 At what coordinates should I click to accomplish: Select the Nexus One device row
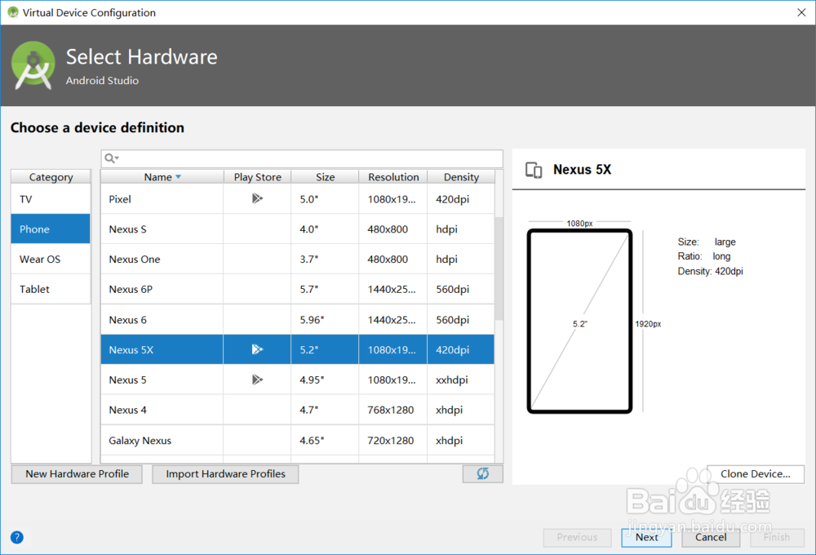coord(298,260)
